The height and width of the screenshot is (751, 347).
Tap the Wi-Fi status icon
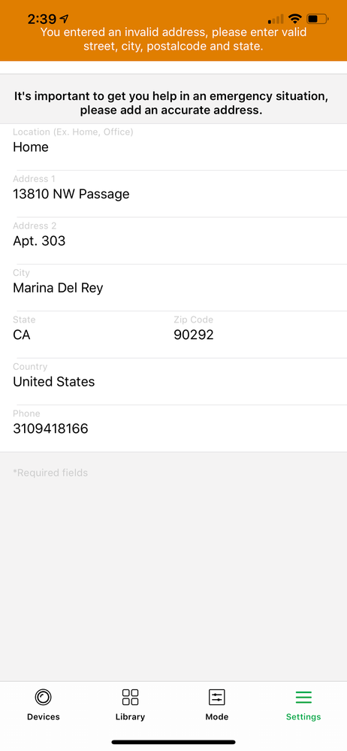[295, 19]
